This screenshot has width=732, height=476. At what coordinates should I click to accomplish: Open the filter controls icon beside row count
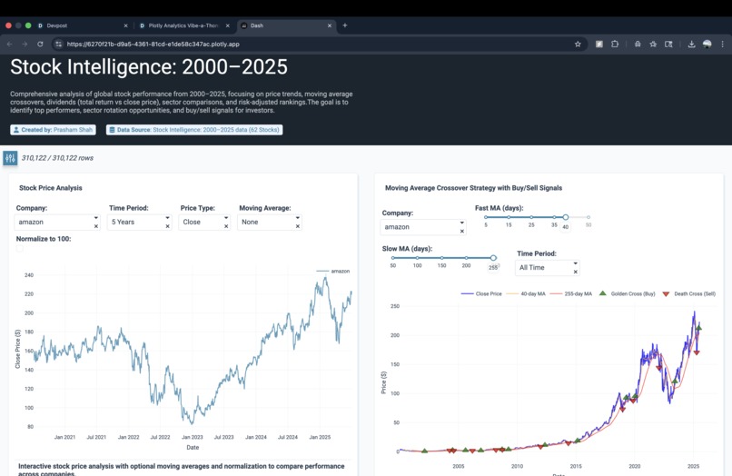point(10,158)
